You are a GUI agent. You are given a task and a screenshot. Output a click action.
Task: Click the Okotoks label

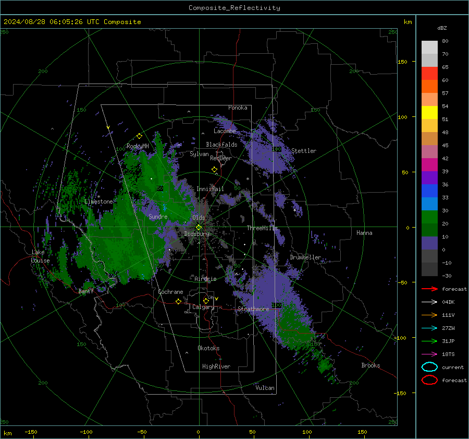point(208,348)
